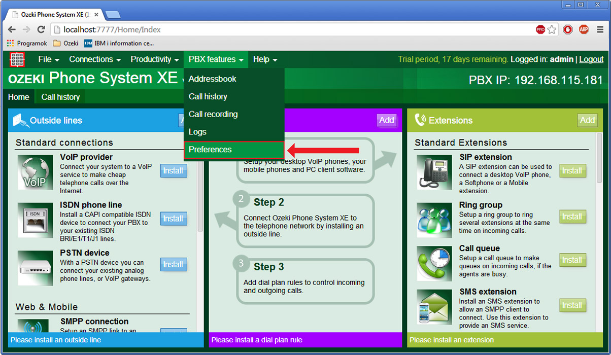Install the PSTN device
This screenshot has height=355, width=611.
174,265
